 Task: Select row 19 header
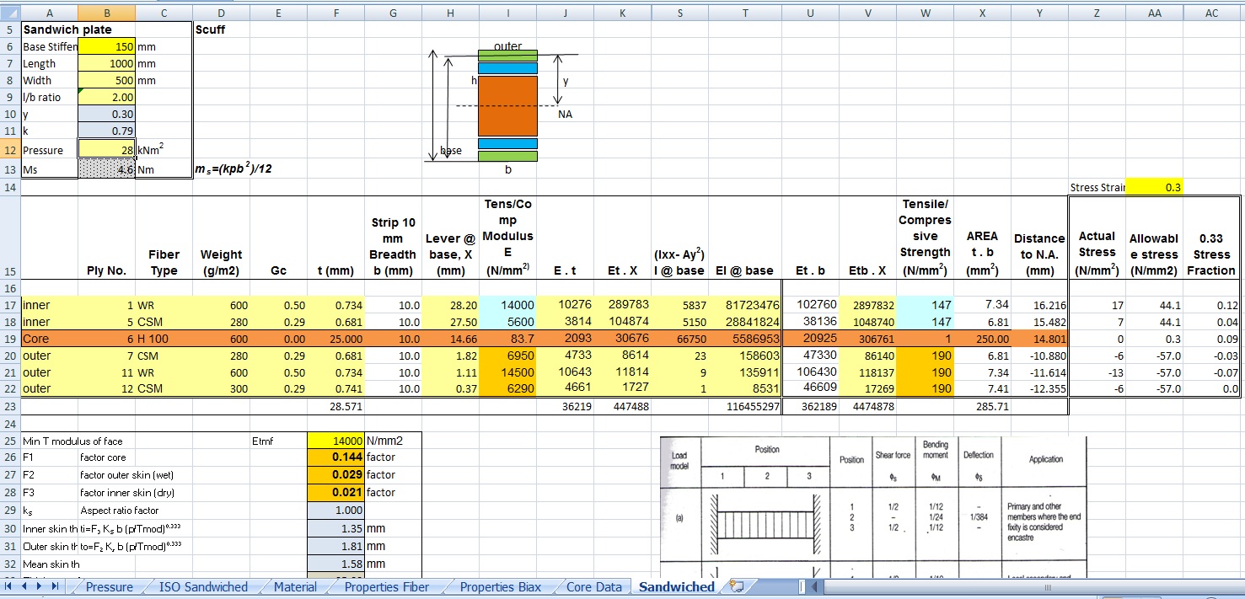pyautogui.click(x=10, y=339)
